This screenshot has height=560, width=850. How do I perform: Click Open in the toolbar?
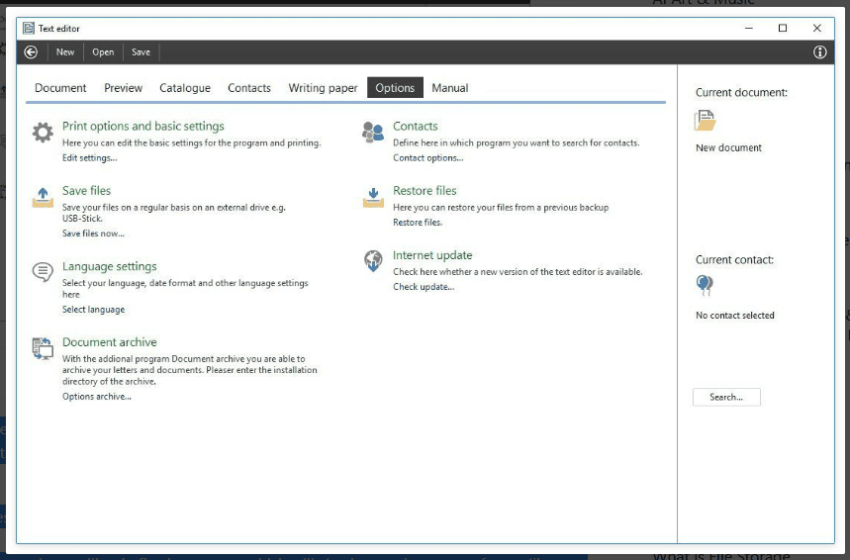pos(103,52)
